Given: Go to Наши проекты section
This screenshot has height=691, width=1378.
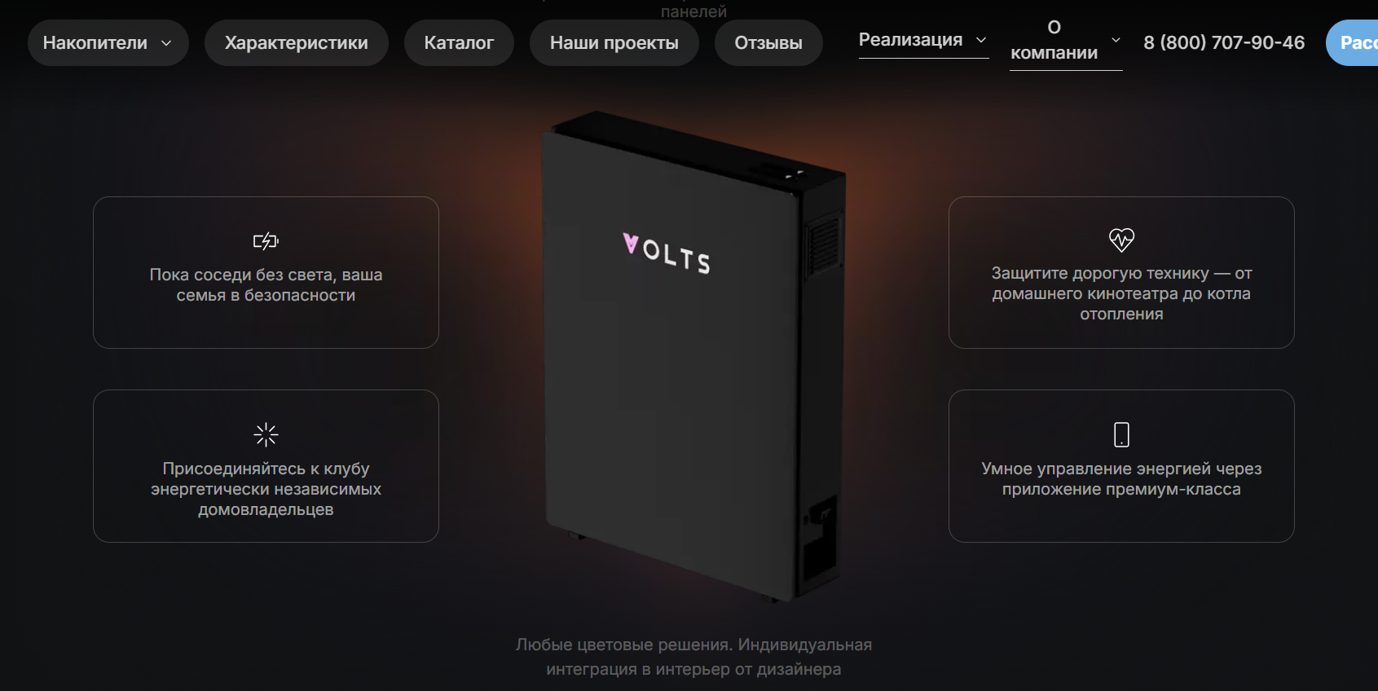Looking at the screenshot, I should pyautogui.click(x=614, y=43).
